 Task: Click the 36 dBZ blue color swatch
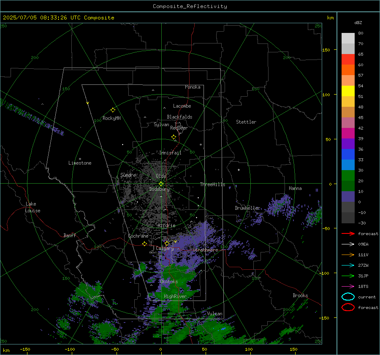coord(348,154)
